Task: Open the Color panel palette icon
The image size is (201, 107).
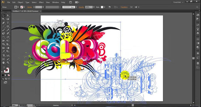Action: pos(198,15)
